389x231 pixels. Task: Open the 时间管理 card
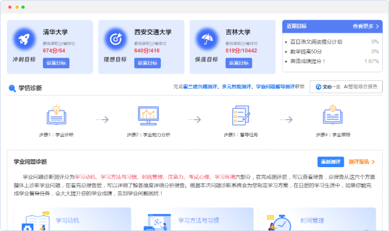(317, 220)
